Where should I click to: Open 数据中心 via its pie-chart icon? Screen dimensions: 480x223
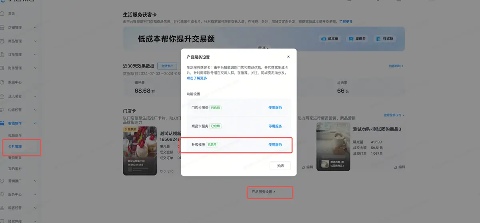point(2,82)
